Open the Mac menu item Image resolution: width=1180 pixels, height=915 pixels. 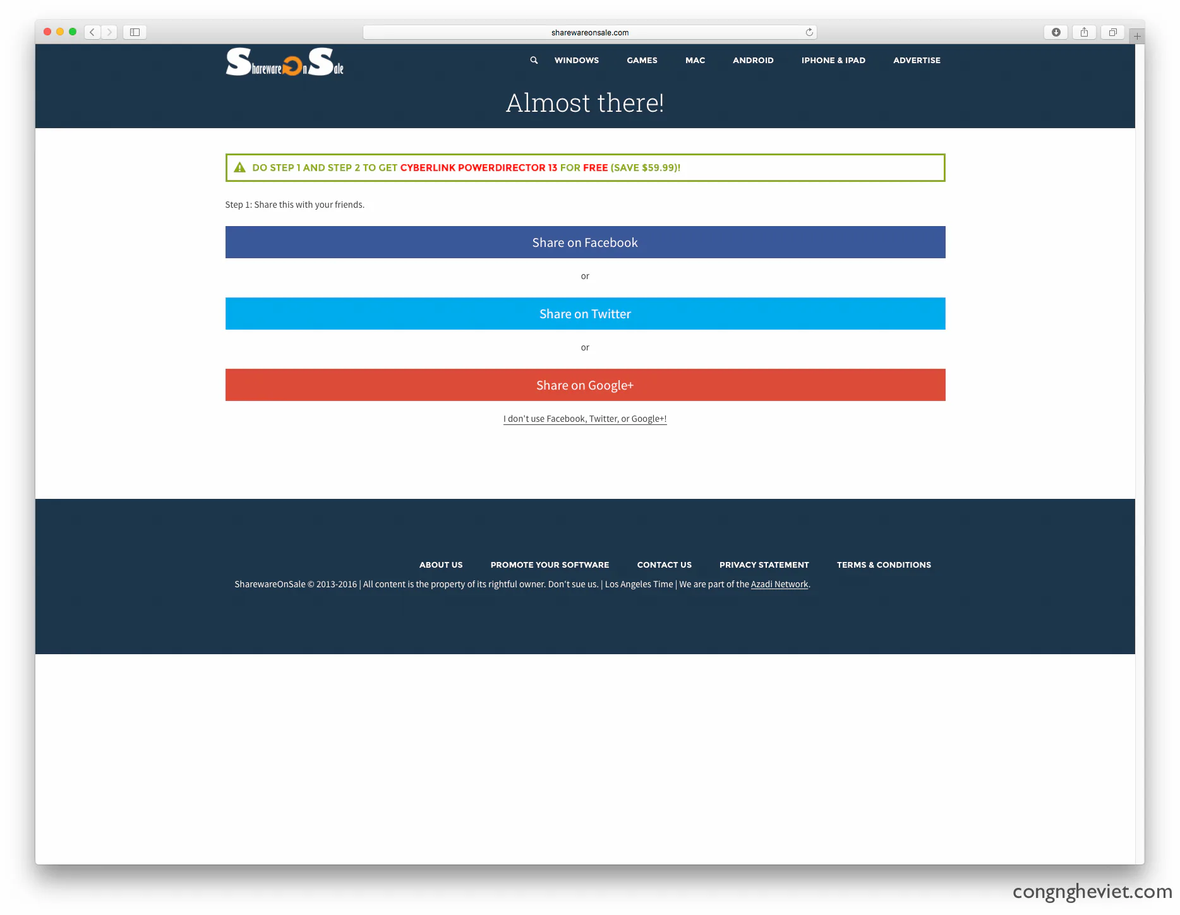695,60
